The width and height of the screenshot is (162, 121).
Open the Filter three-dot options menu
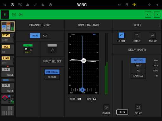click(x=159, y=25)
